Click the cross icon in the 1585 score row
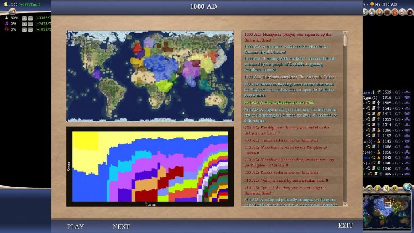The height and width of the screenshot is (233, 414). [x=379, y=103]
